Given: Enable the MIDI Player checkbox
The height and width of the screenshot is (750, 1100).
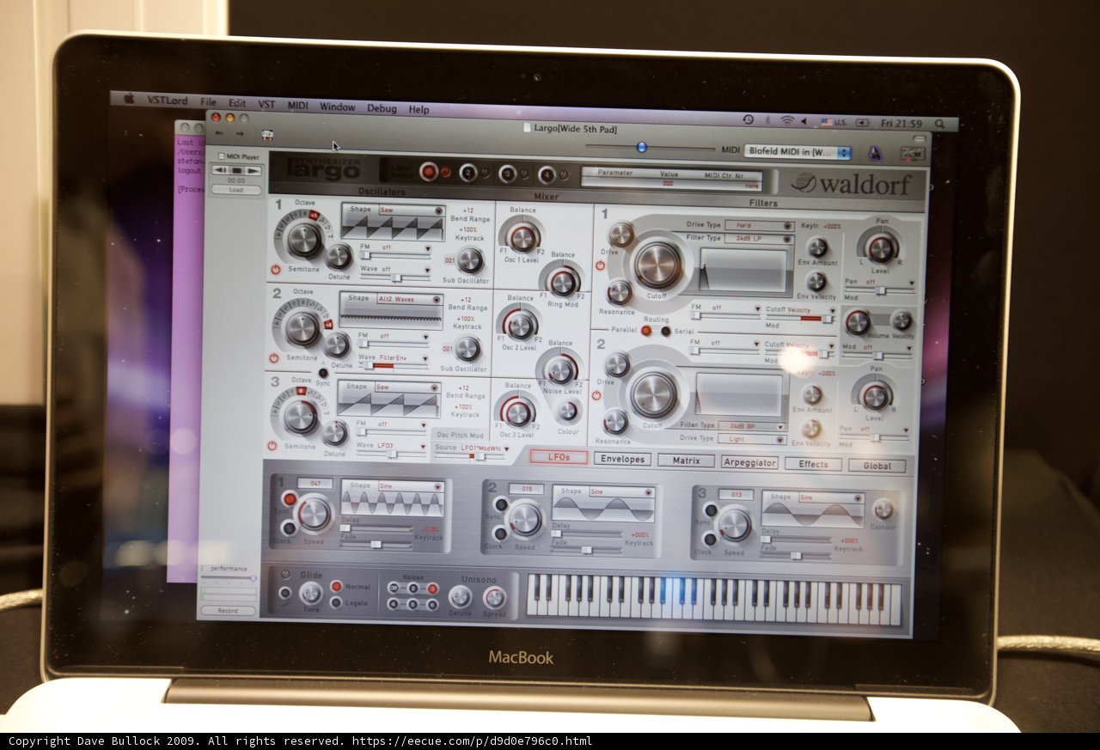Looking at the screenshot, I should tap(222, 156).
